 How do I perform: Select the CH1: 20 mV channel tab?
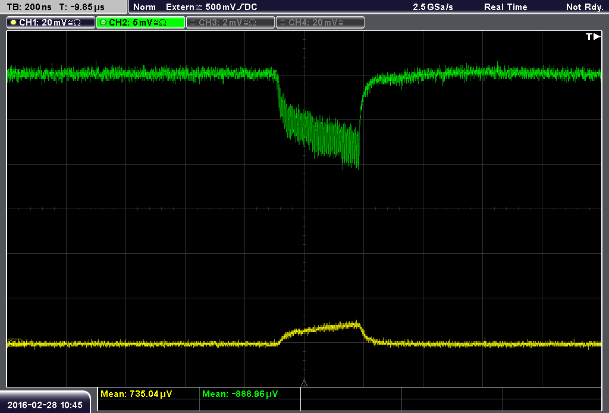click(x=51, y=23)
